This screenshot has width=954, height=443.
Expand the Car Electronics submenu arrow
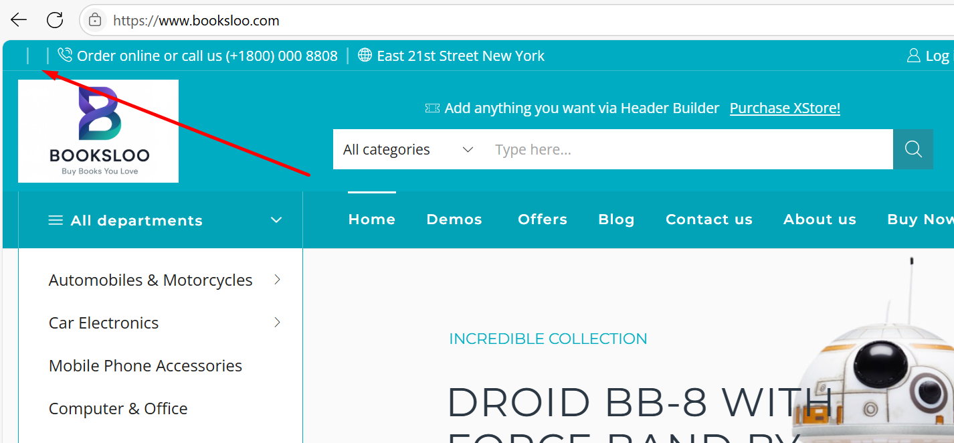tap(277, 323)
